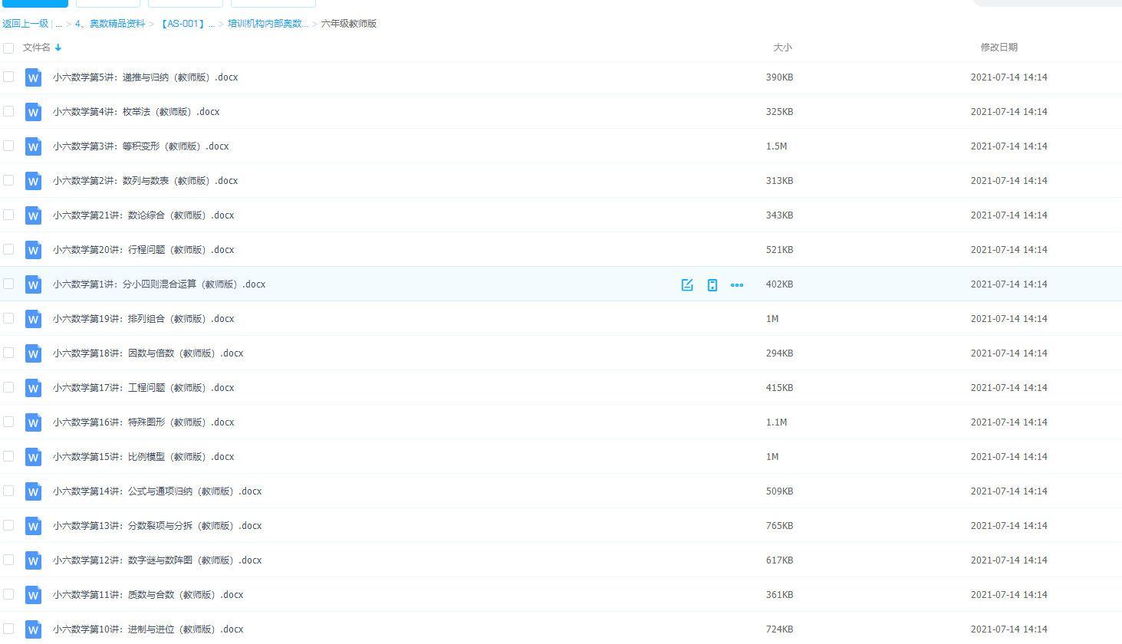Screen dimensions: 1122x644
Task: Sort by the 修改日期 column header
Action: point(999,48)
